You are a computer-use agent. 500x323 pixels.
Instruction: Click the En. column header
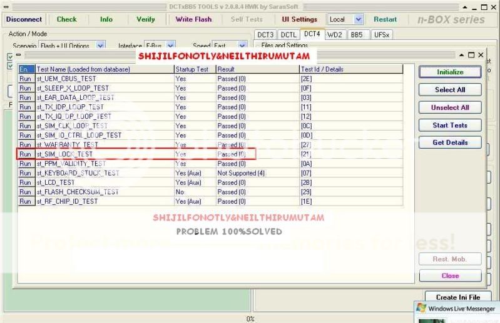point(26,69)
